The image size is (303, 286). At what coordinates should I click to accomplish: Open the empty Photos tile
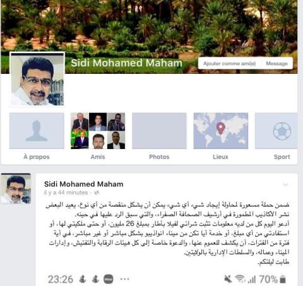point(159,131)
